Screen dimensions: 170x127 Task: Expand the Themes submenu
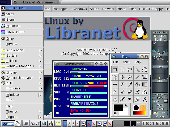pyautogui.click(x=22, y=112)
